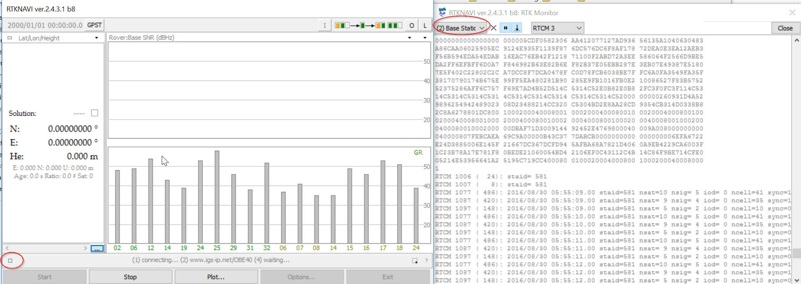801x284 pixels.
Task: Pause the RTK Monitor stream output
Action: pos(505,28)
